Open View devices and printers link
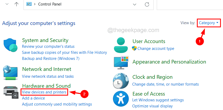223x110 pixels. pyautogui.click(x=44, y=92)
